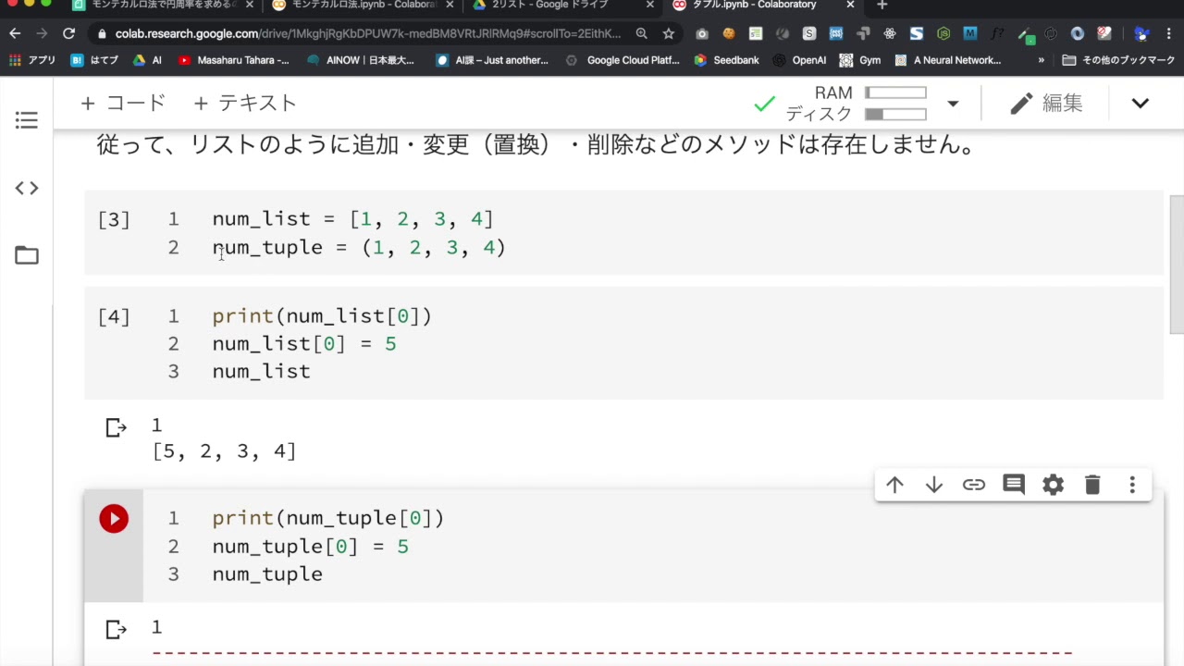Open Chrome three-dot menu

(x=1170, y=34)
